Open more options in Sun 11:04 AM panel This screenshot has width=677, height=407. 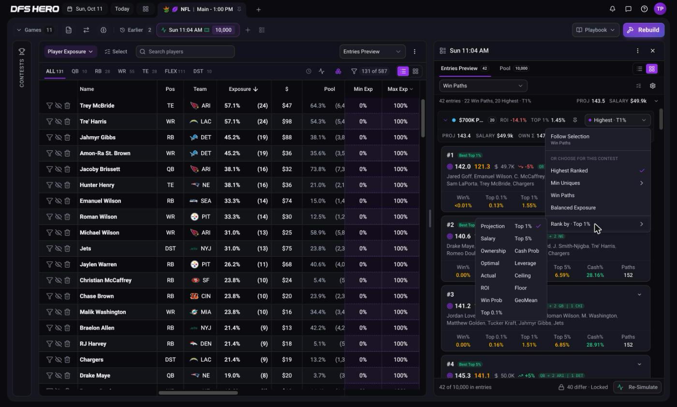(637, 51)
